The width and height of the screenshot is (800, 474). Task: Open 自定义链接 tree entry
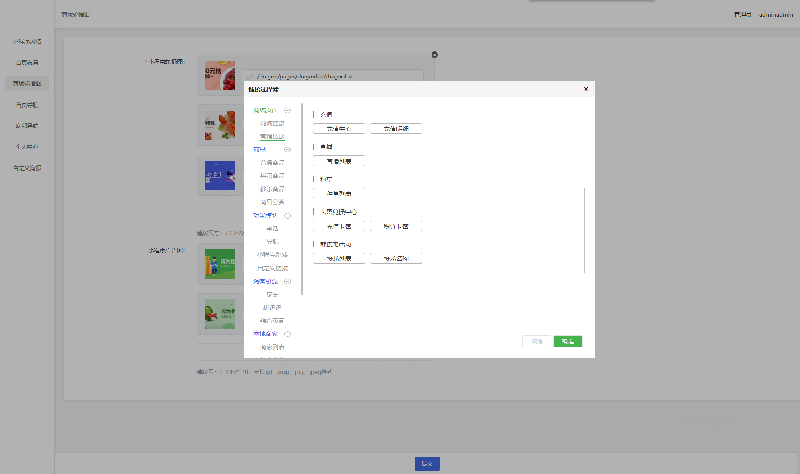click(x=272, y=268)
